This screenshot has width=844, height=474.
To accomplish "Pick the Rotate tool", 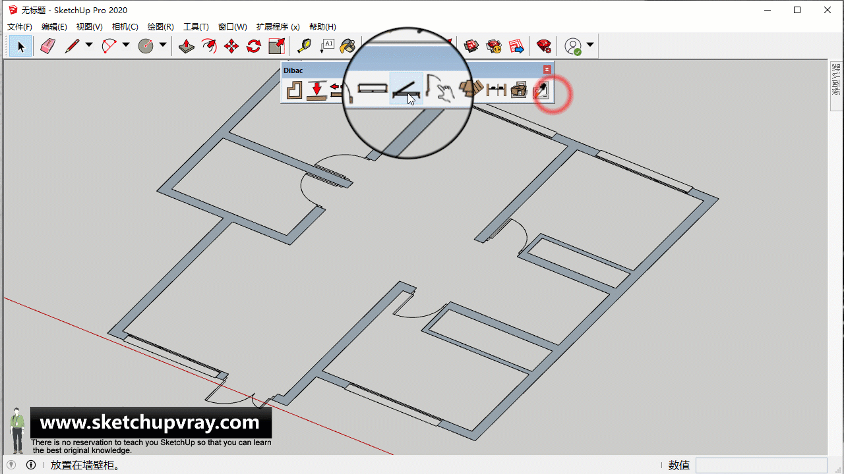I will (254, 46).
